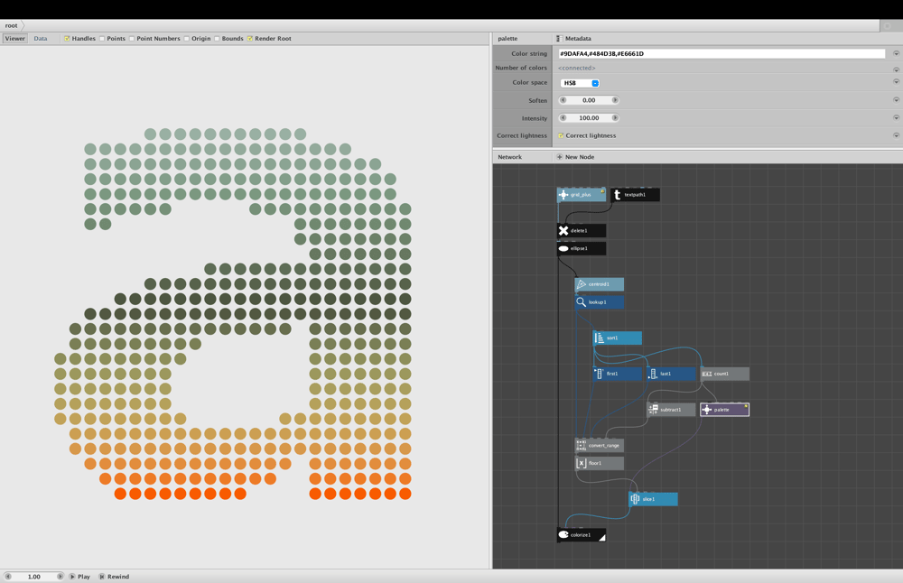
Task: Select the count1 node
Action: coord(724,375)
